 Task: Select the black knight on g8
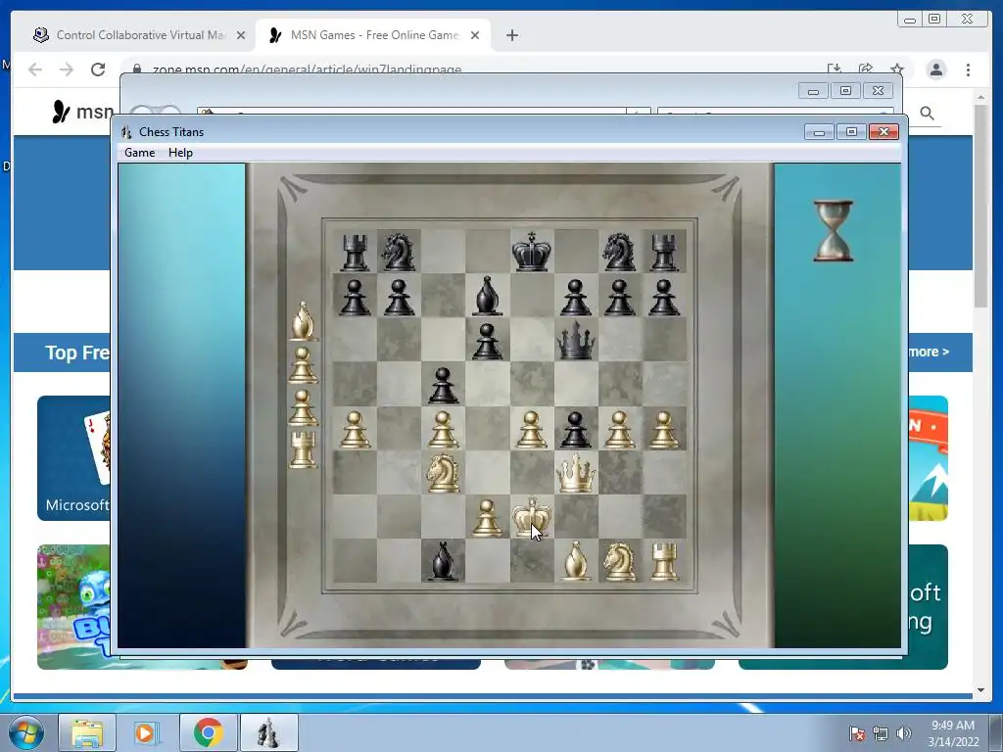[619, 252]
